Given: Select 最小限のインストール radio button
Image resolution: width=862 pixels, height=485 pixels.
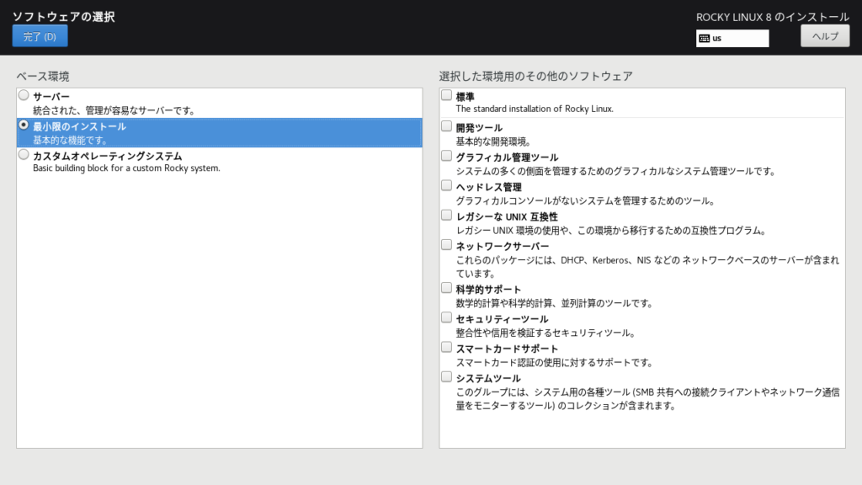Looking at the screenshot, I should coord(24,125).
